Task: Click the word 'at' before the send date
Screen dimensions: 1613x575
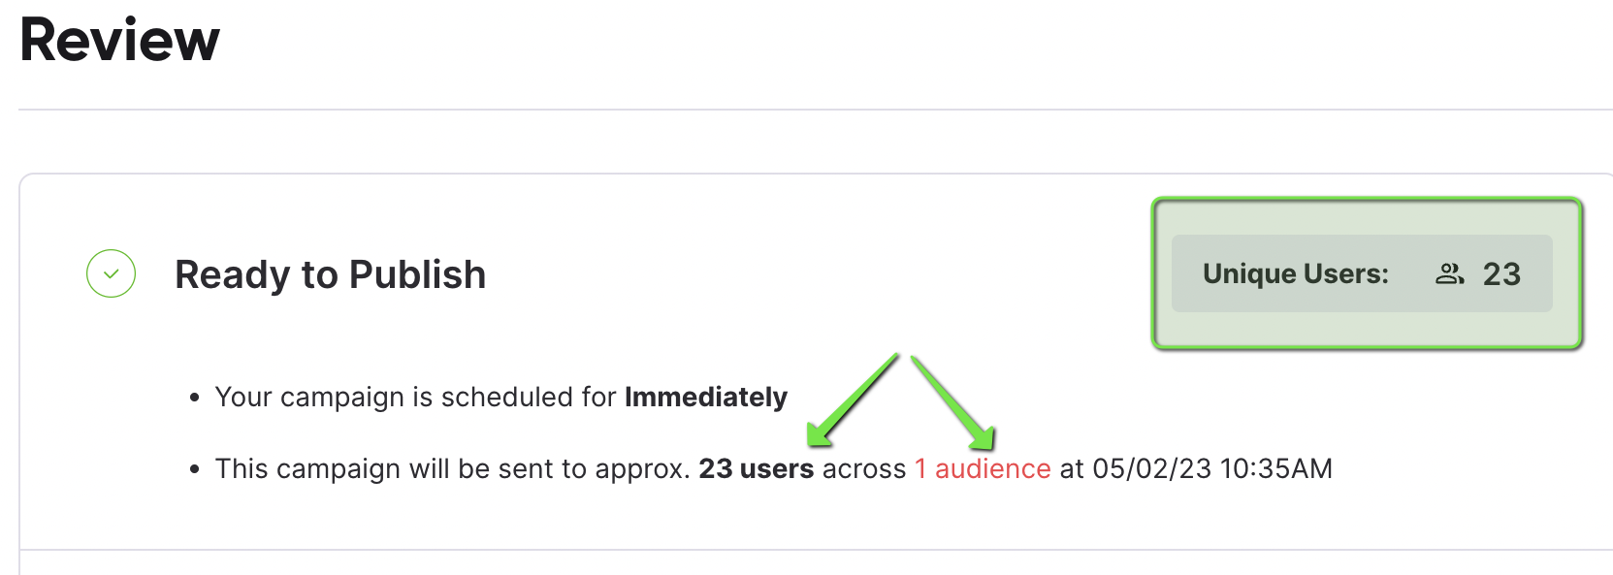Action: point(1072,468)
